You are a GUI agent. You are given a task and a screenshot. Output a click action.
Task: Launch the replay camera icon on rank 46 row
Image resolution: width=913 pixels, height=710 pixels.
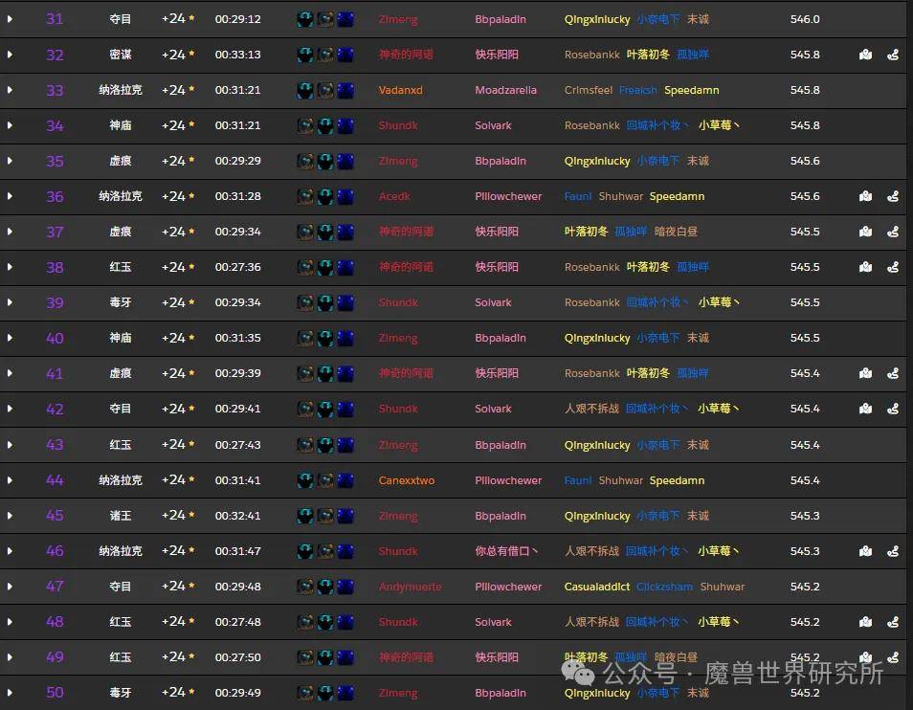[x=866, y=550]
